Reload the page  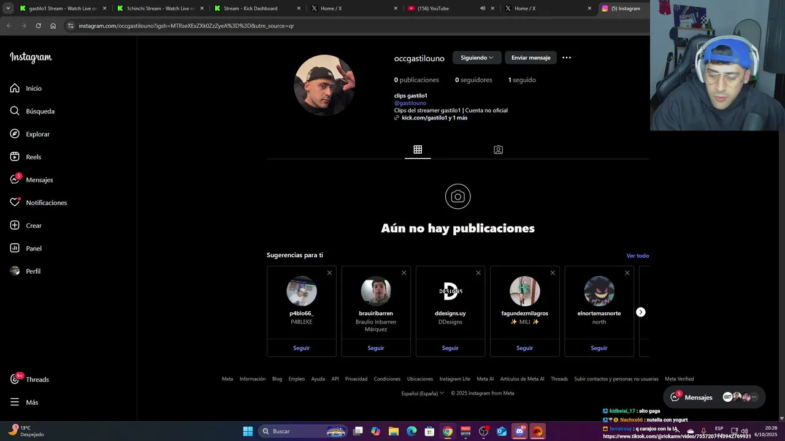click(38, 26)
